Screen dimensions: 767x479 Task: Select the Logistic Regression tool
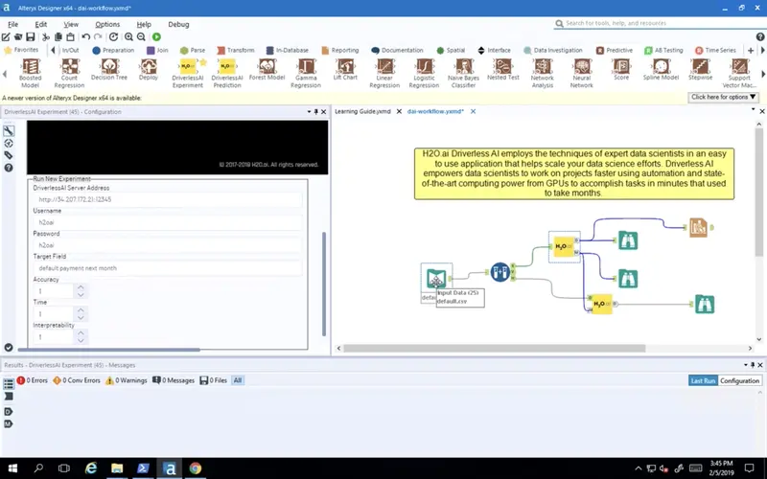[424, 73]
